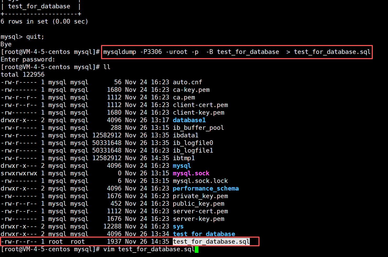This screenshot has width=388, height=257.
Task: Click the 1937 file size value
Action: tap(114, 242)
